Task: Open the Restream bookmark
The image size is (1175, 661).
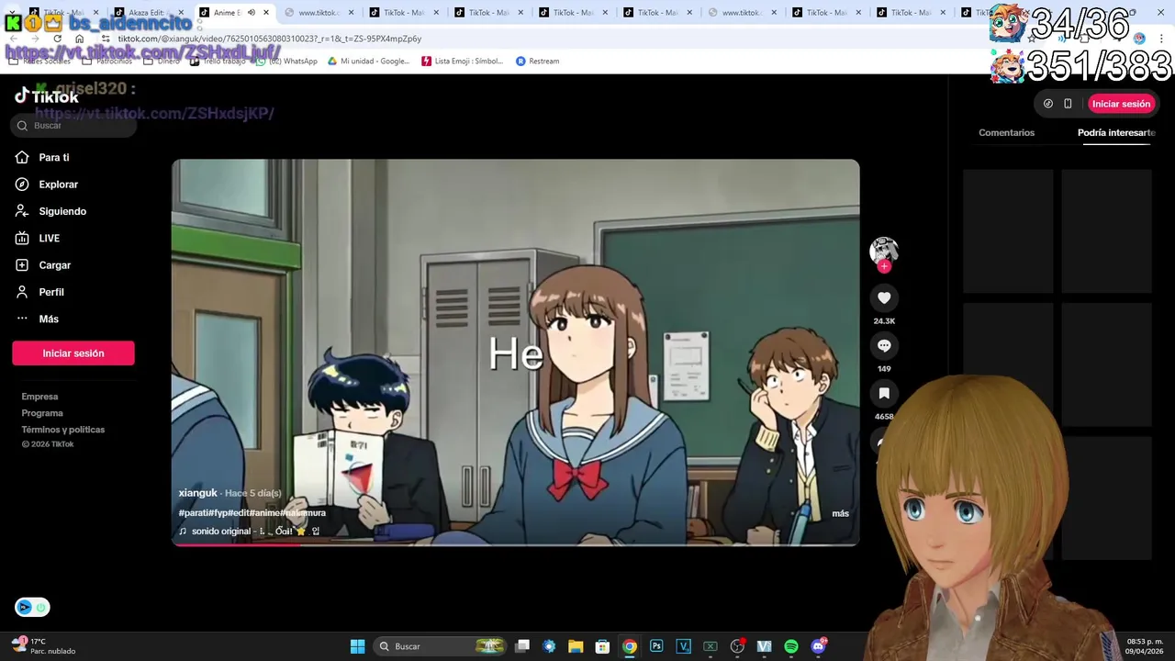Action: [x=538, y=62]
